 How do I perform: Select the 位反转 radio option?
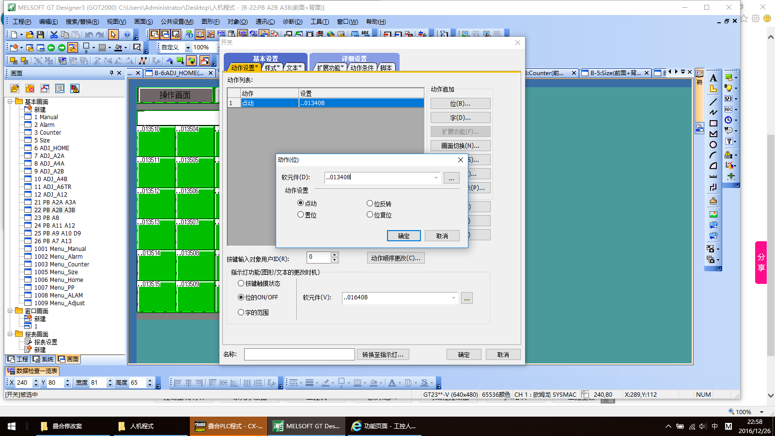(x=370, y=203)
